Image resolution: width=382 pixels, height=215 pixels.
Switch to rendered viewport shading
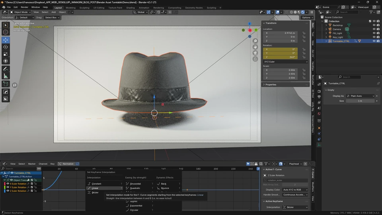(303, 12)
